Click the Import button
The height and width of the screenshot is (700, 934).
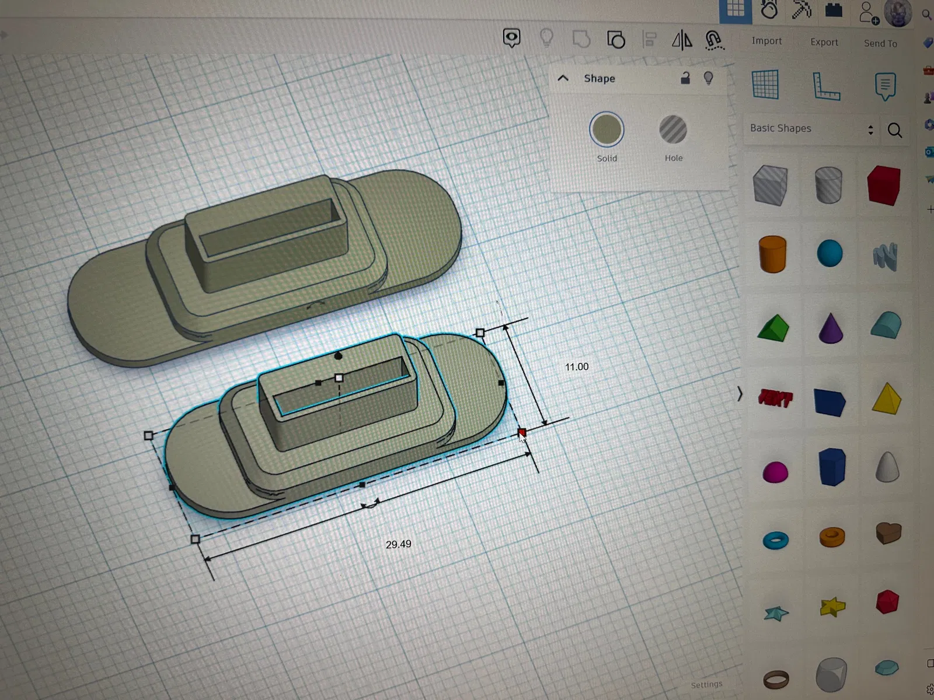pos(766,41)
